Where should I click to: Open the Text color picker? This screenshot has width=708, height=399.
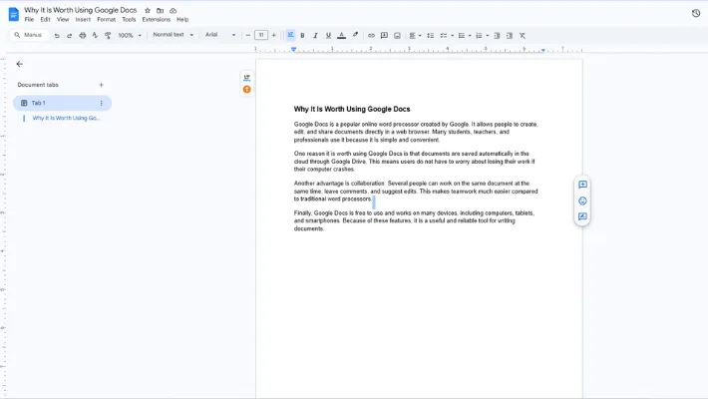point(341,35)
